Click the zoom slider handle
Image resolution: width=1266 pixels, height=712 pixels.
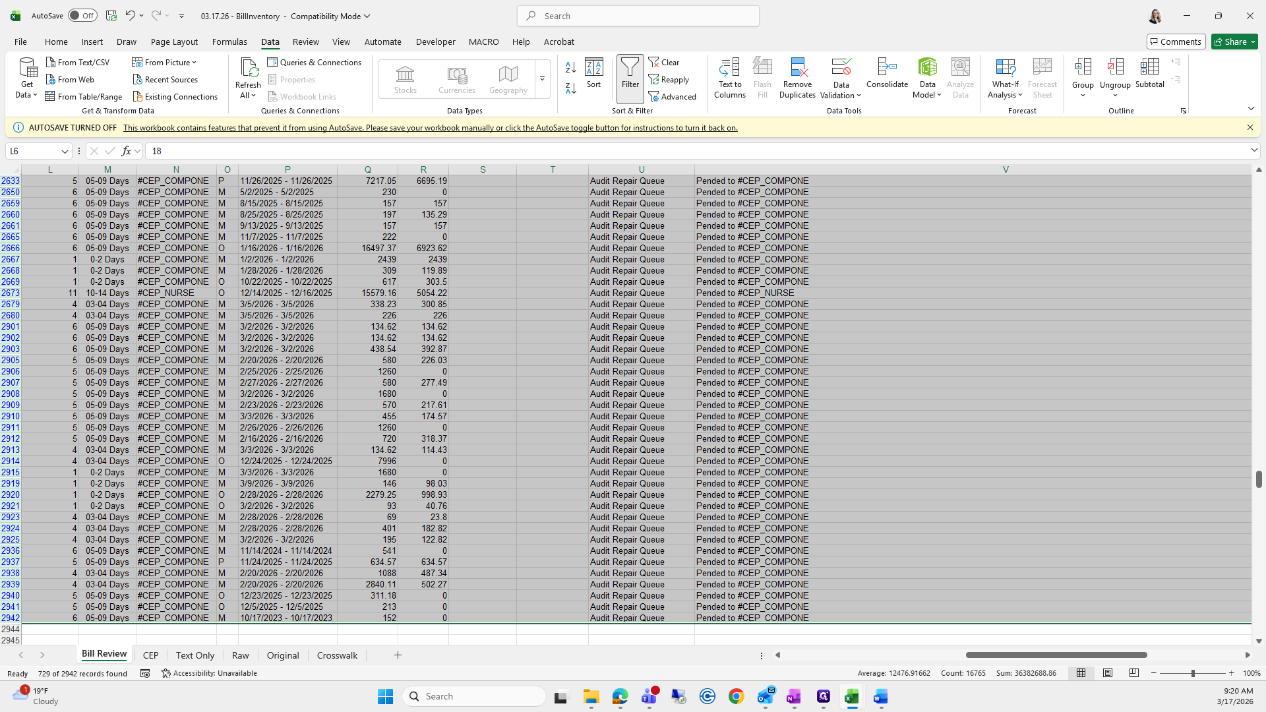(1192, 673)
